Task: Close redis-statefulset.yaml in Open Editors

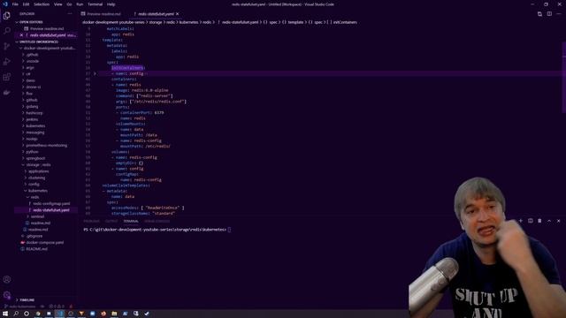Action: [x=21, y=35]
